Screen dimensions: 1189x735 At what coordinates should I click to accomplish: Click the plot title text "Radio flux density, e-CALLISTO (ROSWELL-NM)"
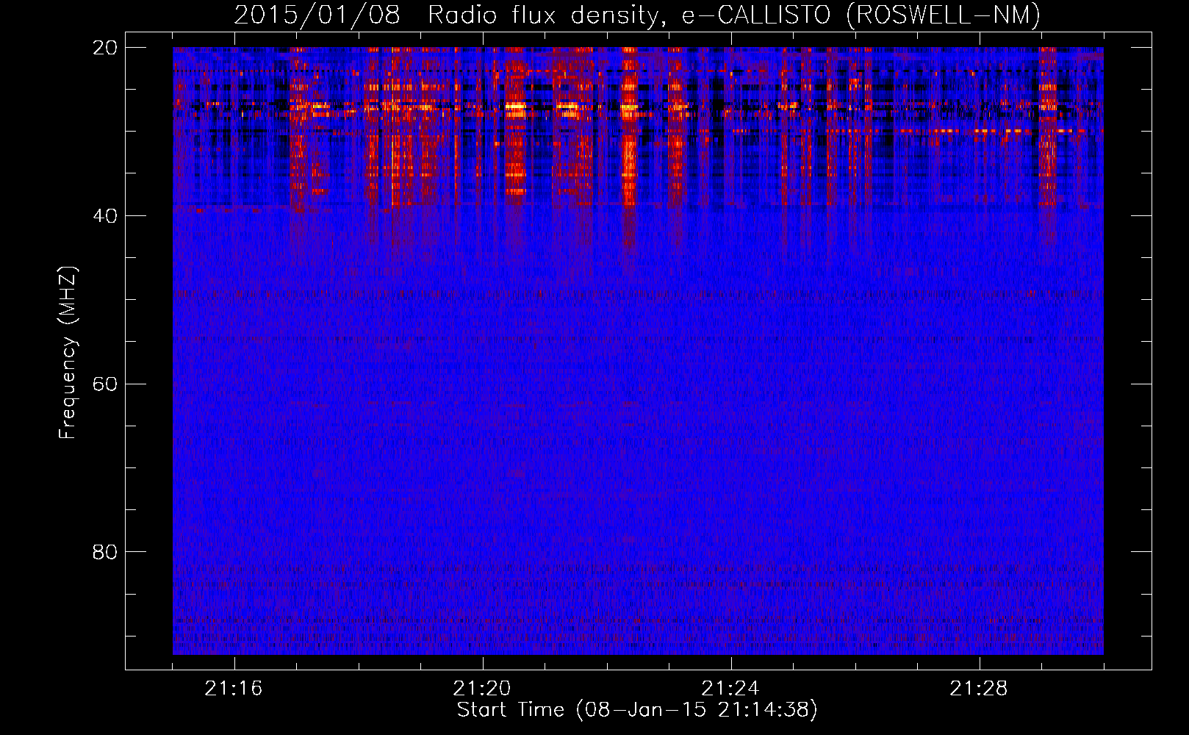pyautogui.click(x=734, y=15)
